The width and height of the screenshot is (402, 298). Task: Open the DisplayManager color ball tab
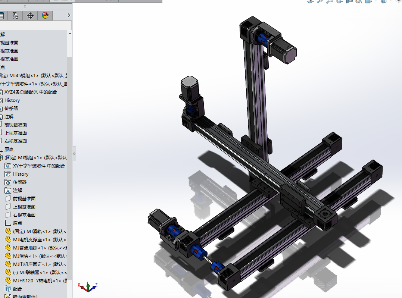pos(45,16)
